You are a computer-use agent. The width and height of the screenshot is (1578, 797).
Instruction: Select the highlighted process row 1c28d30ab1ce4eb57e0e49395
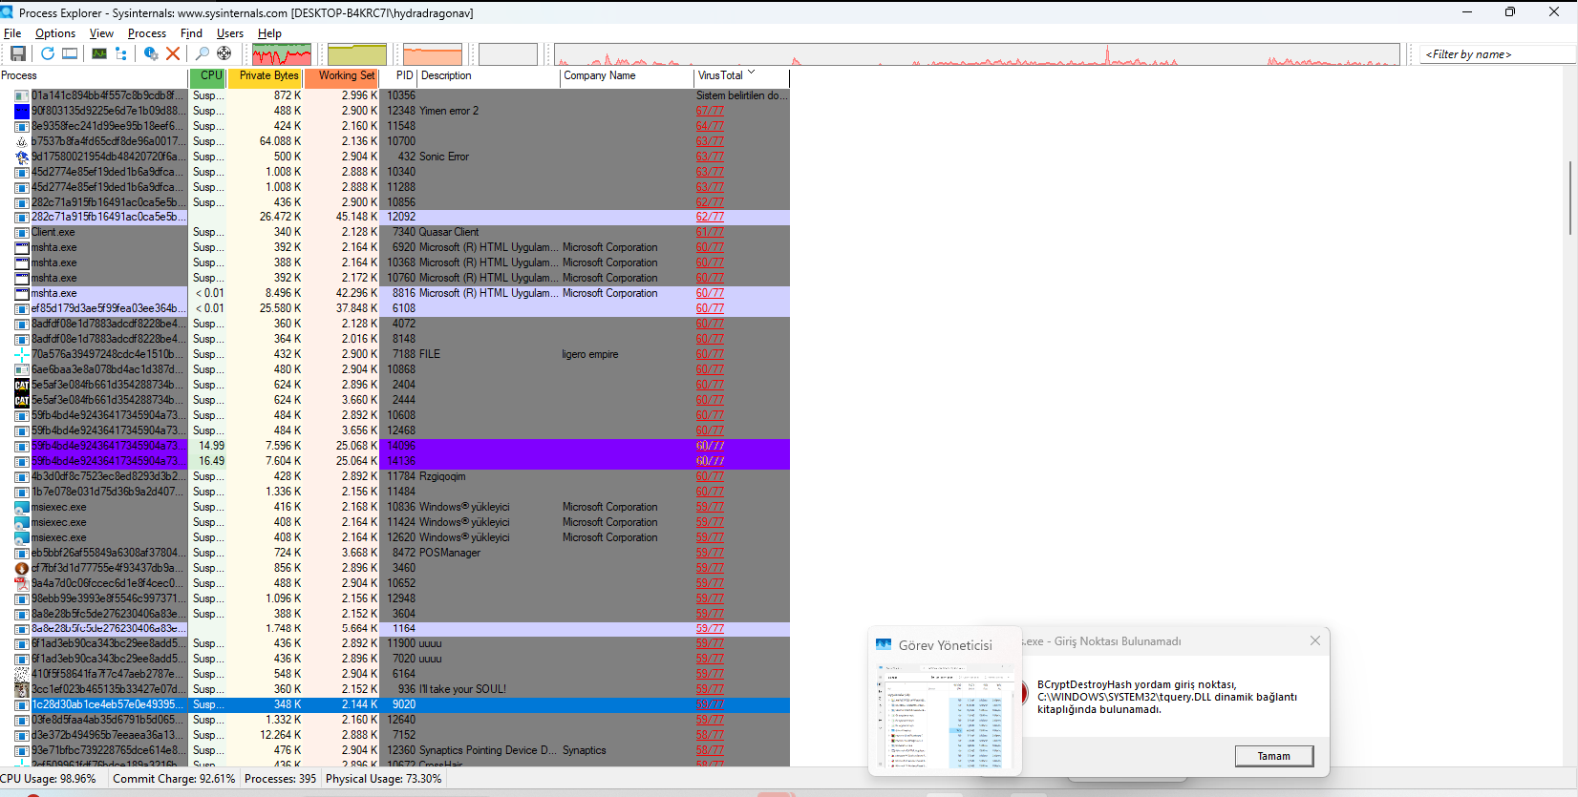pyautogui.click(x=394, y=704)
